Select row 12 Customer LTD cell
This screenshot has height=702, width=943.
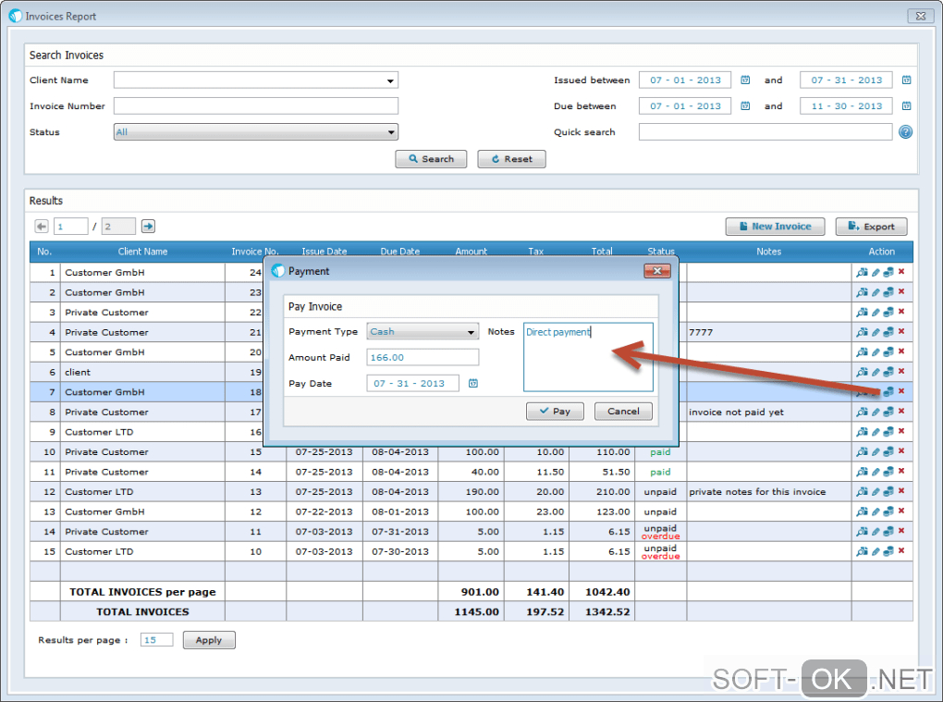pyautogui.click(x=142, y=491)
